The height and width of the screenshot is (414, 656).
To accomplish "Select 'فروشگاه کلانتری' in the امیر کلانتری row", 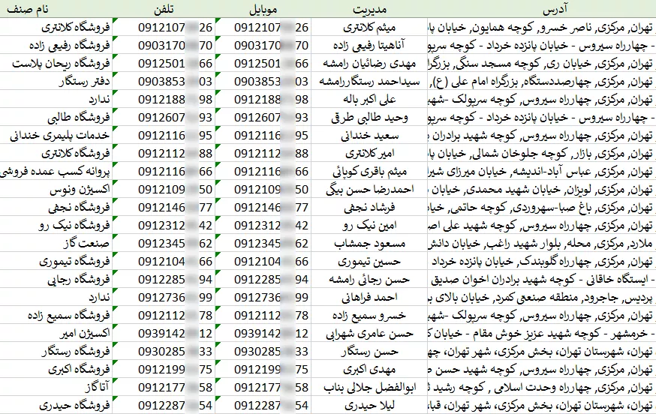I will pyautogui.click(x=56, y=153).
